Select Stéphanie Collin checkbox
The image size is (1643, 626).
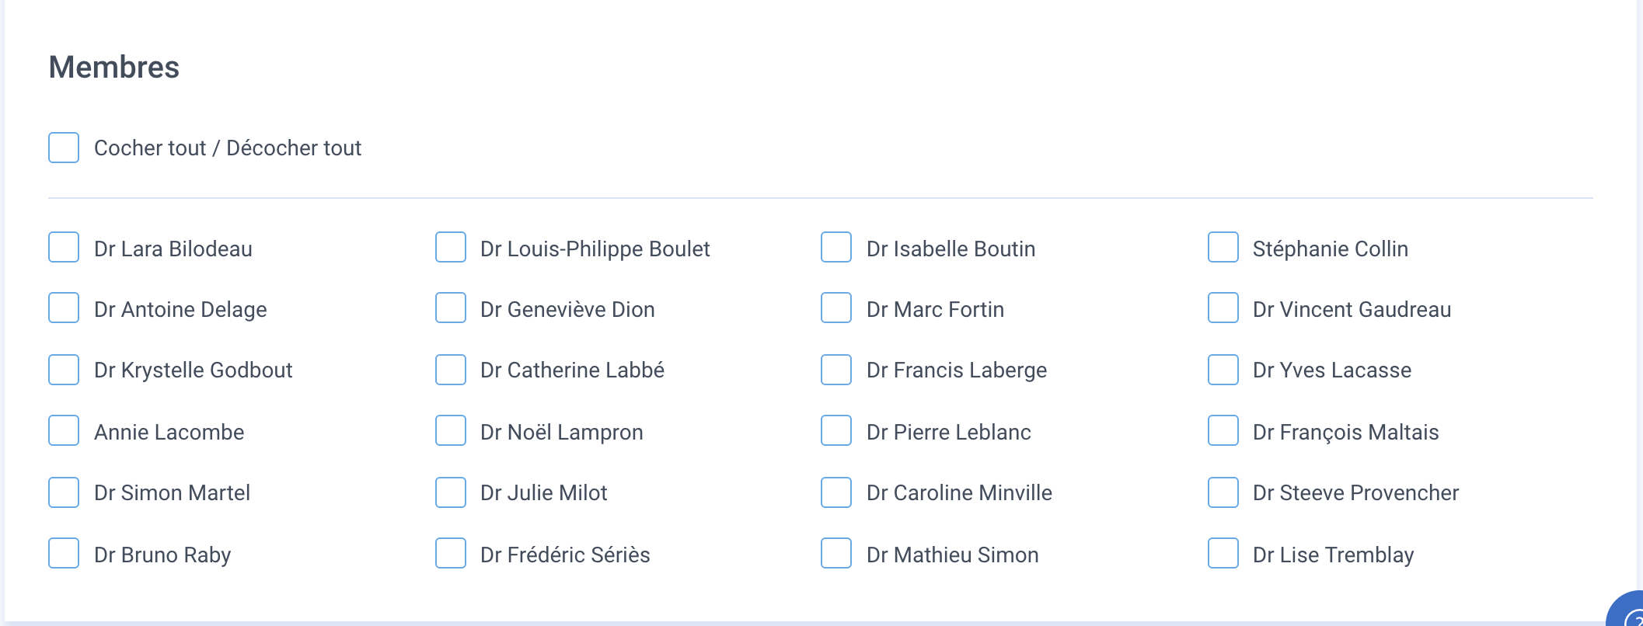(1223, 247)
